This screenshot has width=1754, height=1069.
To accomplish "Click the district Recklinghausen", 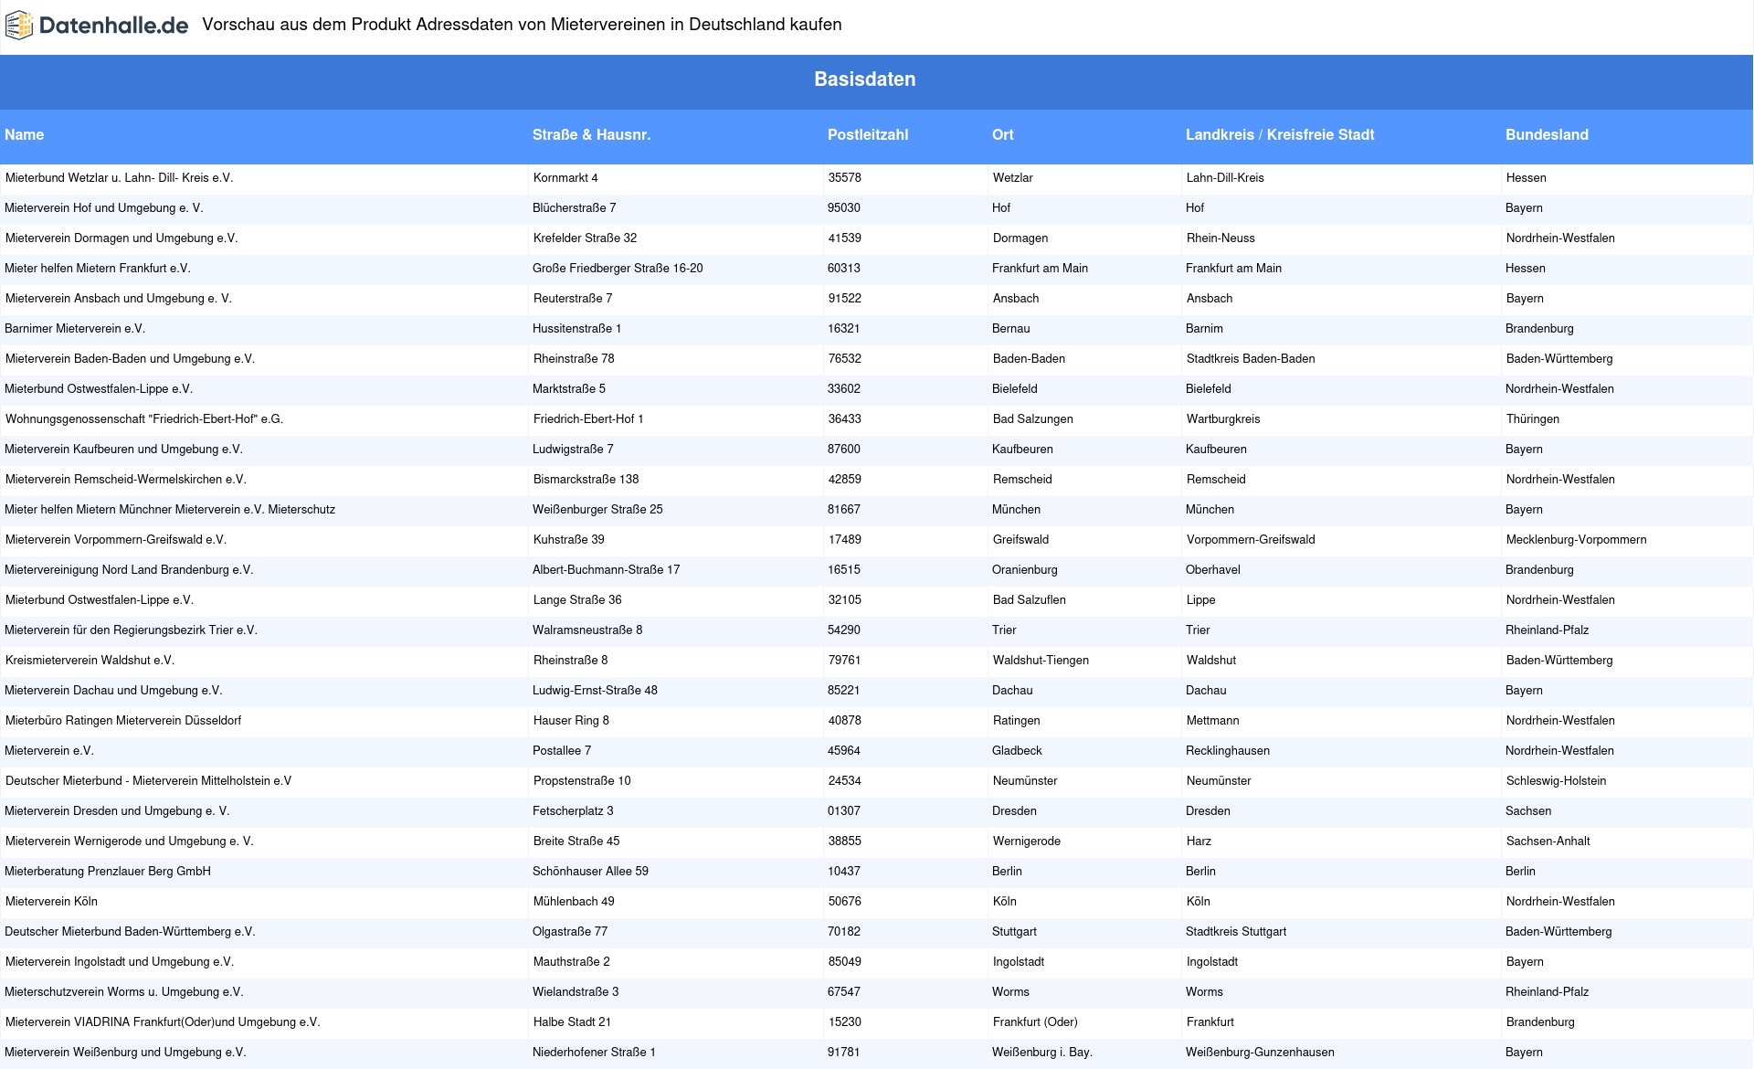I will [1227, 751].
